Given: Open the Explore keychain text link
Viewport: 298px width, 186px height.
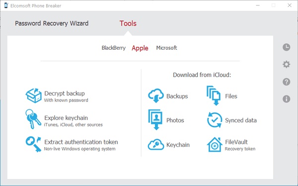Looking at the screenshot, I should [x=66, y=118].
